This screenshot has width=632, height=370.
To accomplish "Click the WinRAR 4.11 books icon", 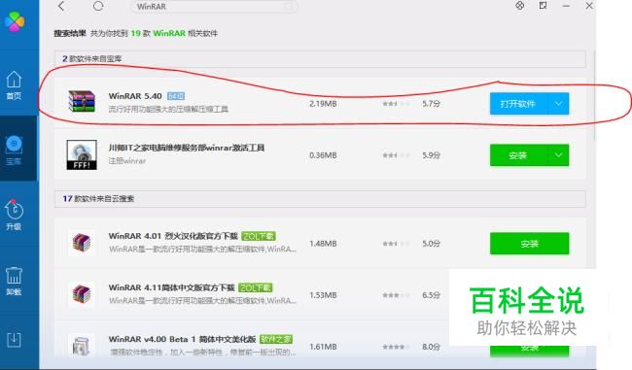I will (x=82, y=294).
